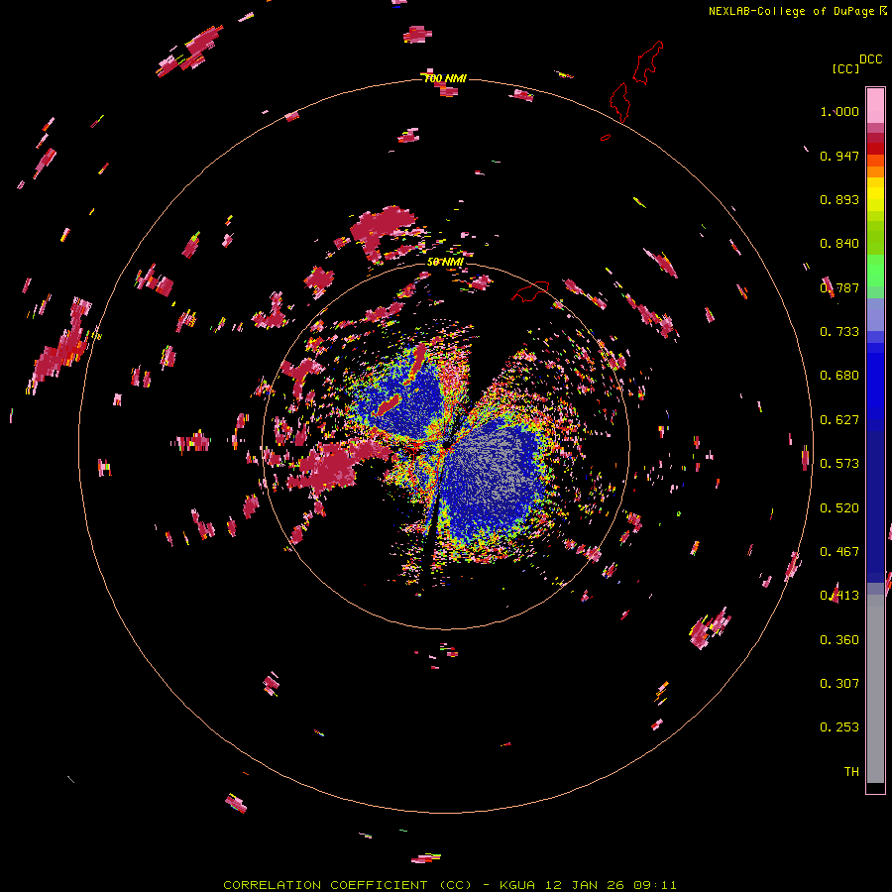The image size is (892, 892).
Task: Click the red island outline near the 50 NMI ring
Action: [530, 291]
